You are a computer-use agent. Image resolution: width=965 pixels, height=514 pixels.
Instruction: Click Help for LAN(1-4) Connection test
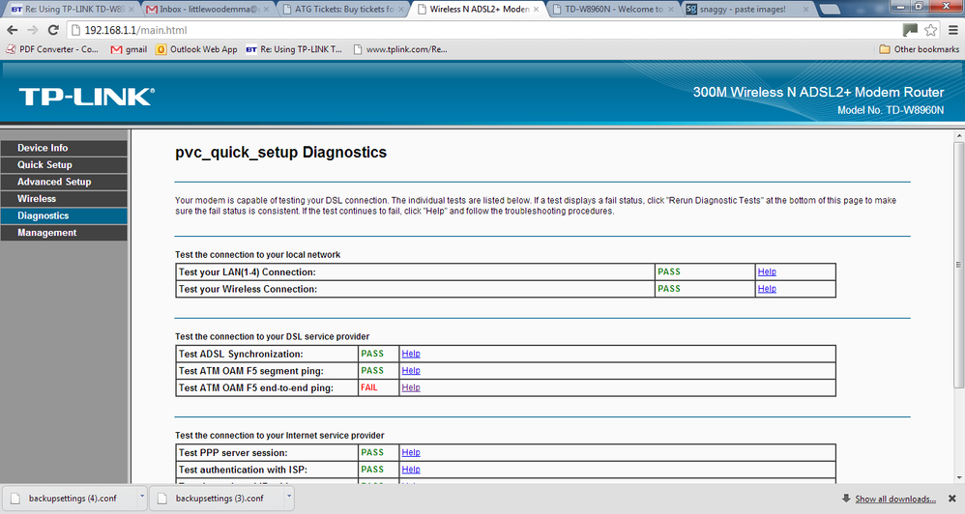(x=767, y=271)
